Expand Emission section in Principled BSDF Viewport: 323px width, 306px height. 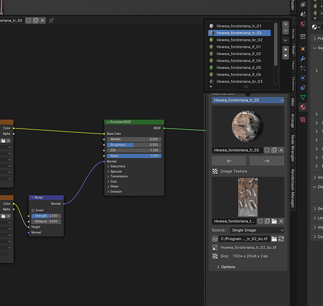114,192
